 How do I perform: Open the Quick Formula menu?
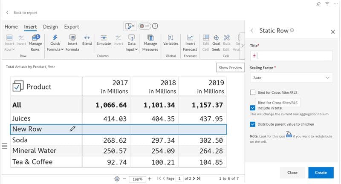tap(55, 43)
